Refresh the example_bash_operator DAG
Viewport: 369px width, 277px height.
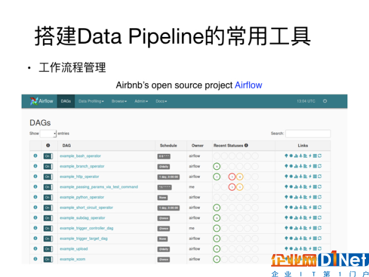tap(320, 156)
